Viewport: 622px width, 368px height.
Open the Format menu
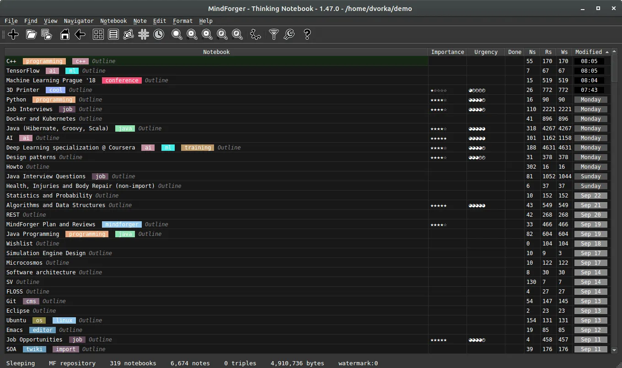pyautogui.click(x=182, y=21)
